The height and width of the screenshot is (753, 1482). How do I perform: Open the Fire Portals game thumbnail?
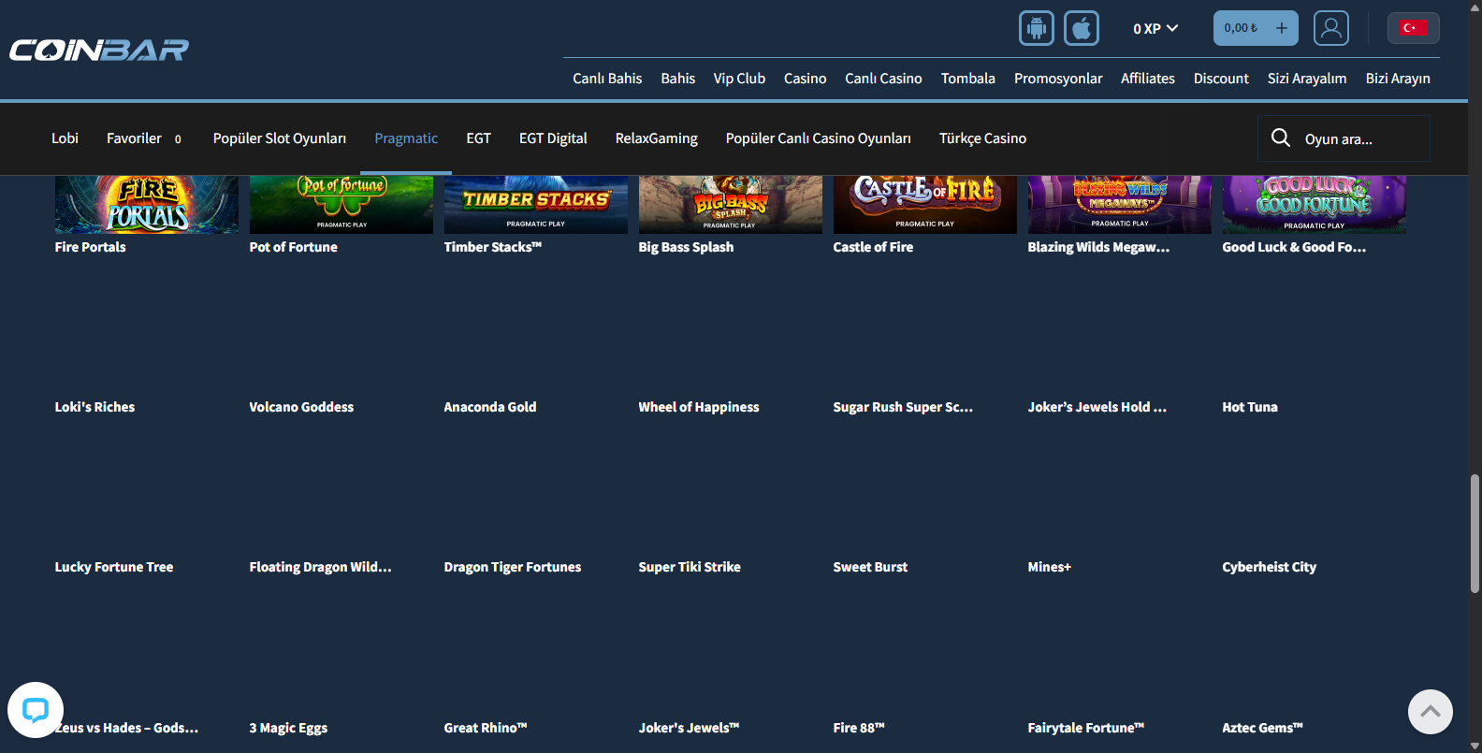click(x=147, y=205)
